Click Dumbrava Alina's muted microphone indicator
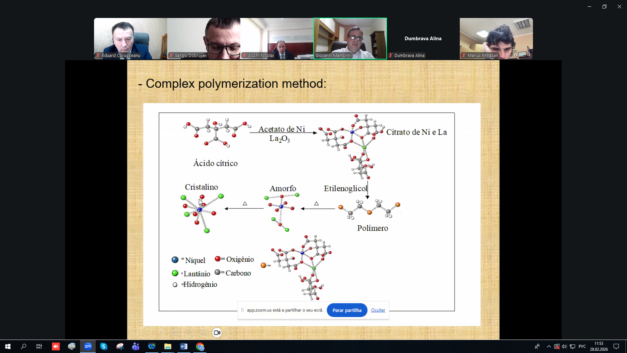Viewport: 627px width, 353px height. [391, 56]
